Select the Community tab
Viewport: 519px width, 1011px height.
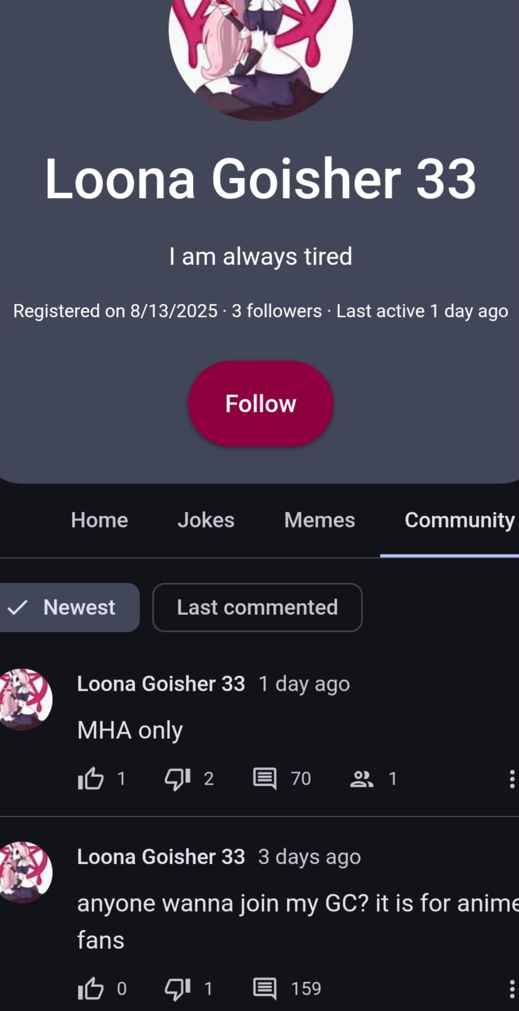tap(459, 520)
